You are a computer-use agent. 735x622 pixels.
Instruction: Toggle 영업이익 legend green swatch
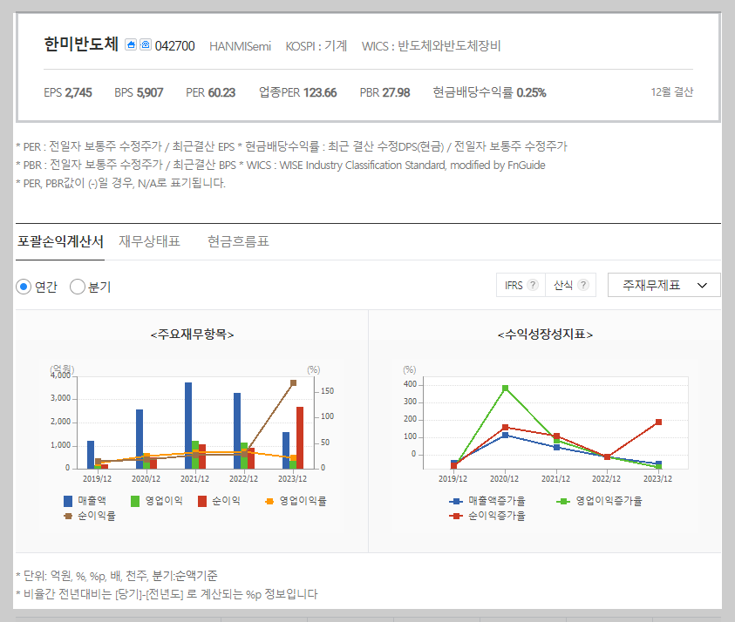click(135, 501)
